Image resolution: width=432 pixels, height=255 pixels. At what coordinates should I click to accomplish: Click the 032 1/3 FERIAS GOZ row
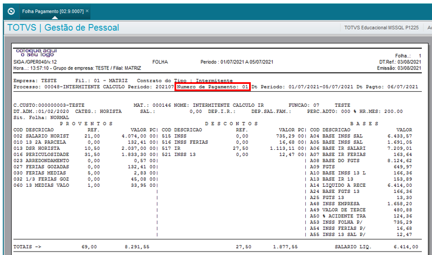(85, 179)
